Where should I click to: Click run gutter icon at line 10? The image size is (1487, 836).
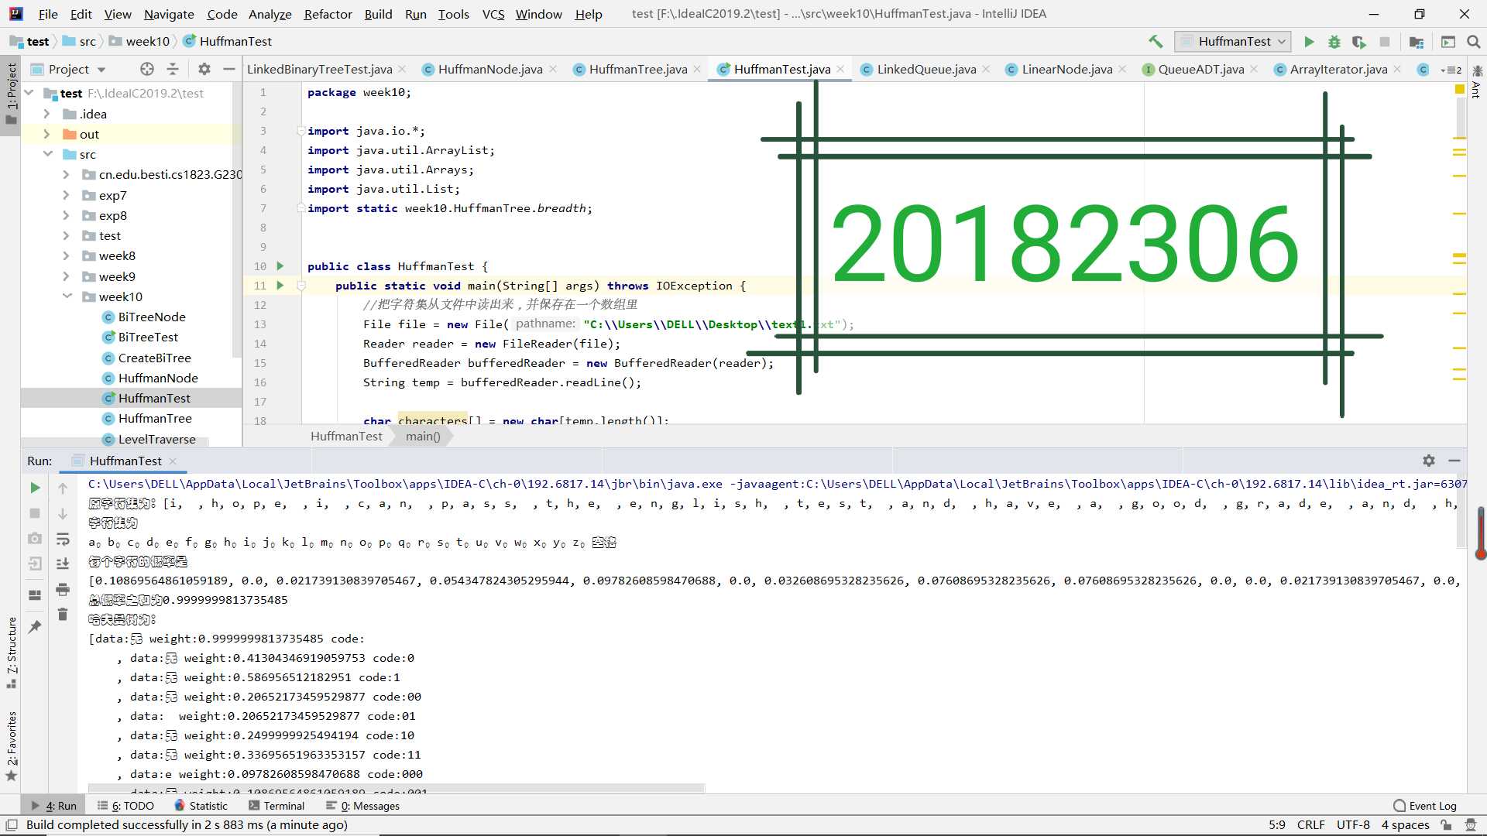(x=280, y=266)
